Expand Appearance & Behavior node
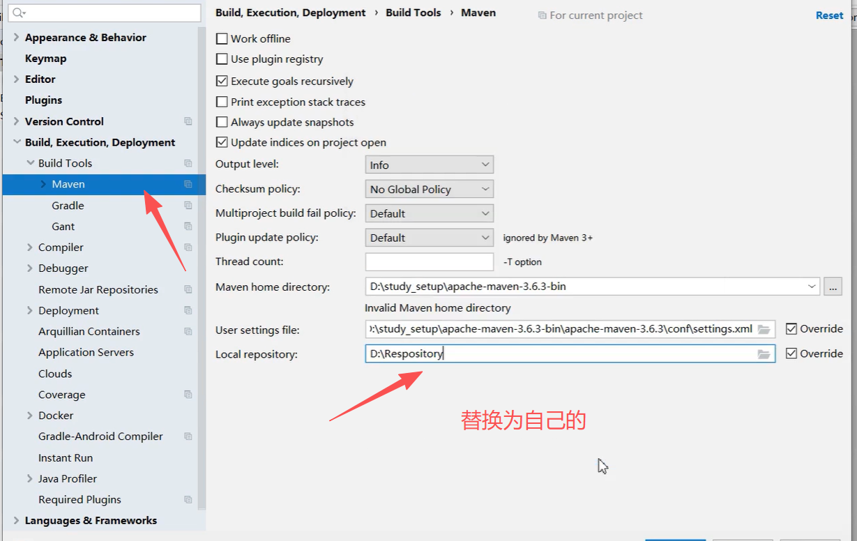This screenshot has width=857, height=541. click(17, 38)
